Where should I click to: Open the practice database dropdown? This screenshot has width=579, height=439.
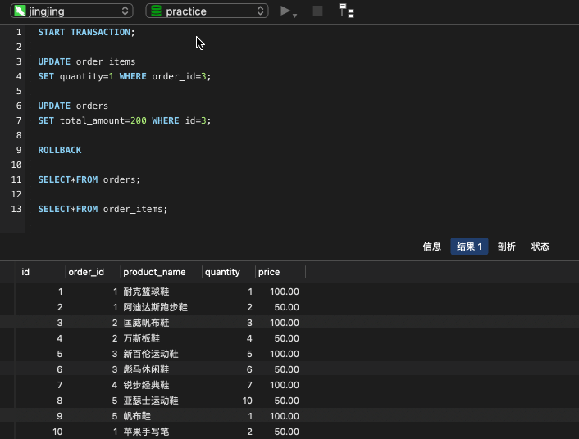[207, 11]
